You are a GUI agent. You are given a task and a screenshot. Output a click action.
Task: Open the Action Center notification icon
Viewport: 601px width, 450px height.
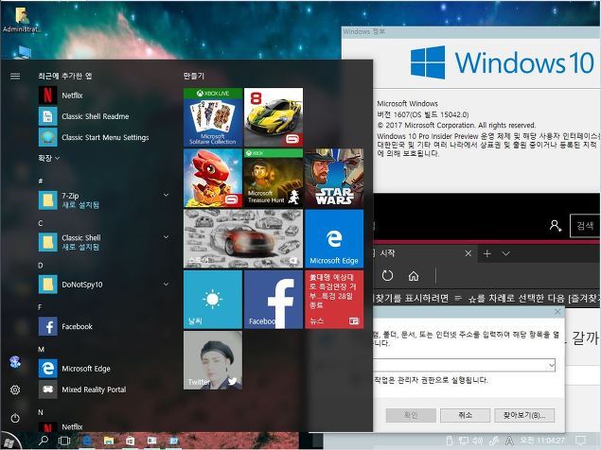tap(581, 441)
